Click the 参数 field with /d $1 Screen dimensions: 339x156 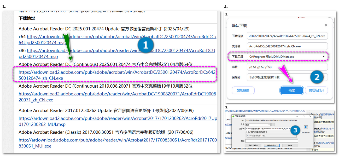click(x=287, y=67)
